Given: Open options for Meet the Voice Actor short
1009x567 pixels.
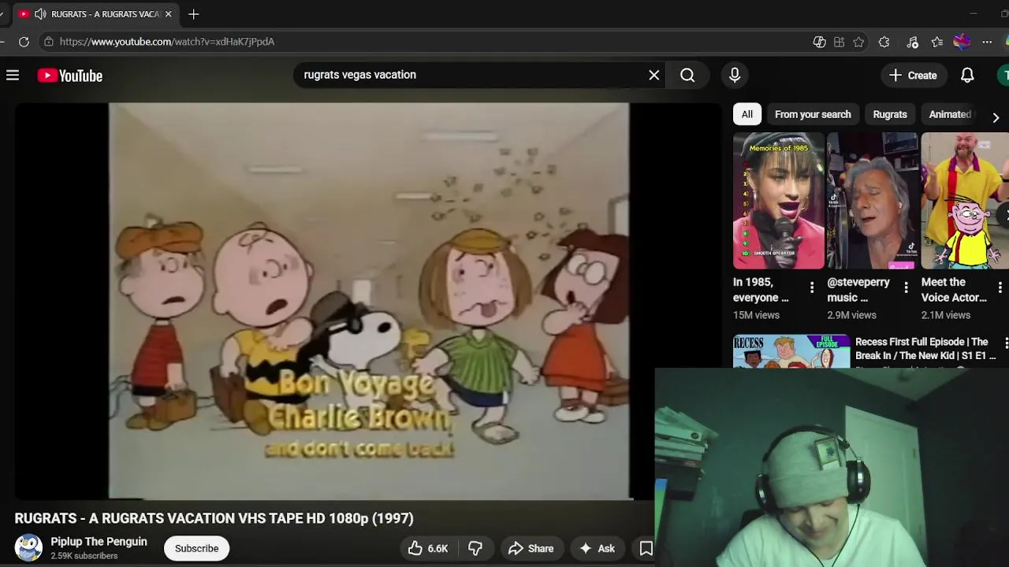Looking at the screenshot, I should [1000, 287].
